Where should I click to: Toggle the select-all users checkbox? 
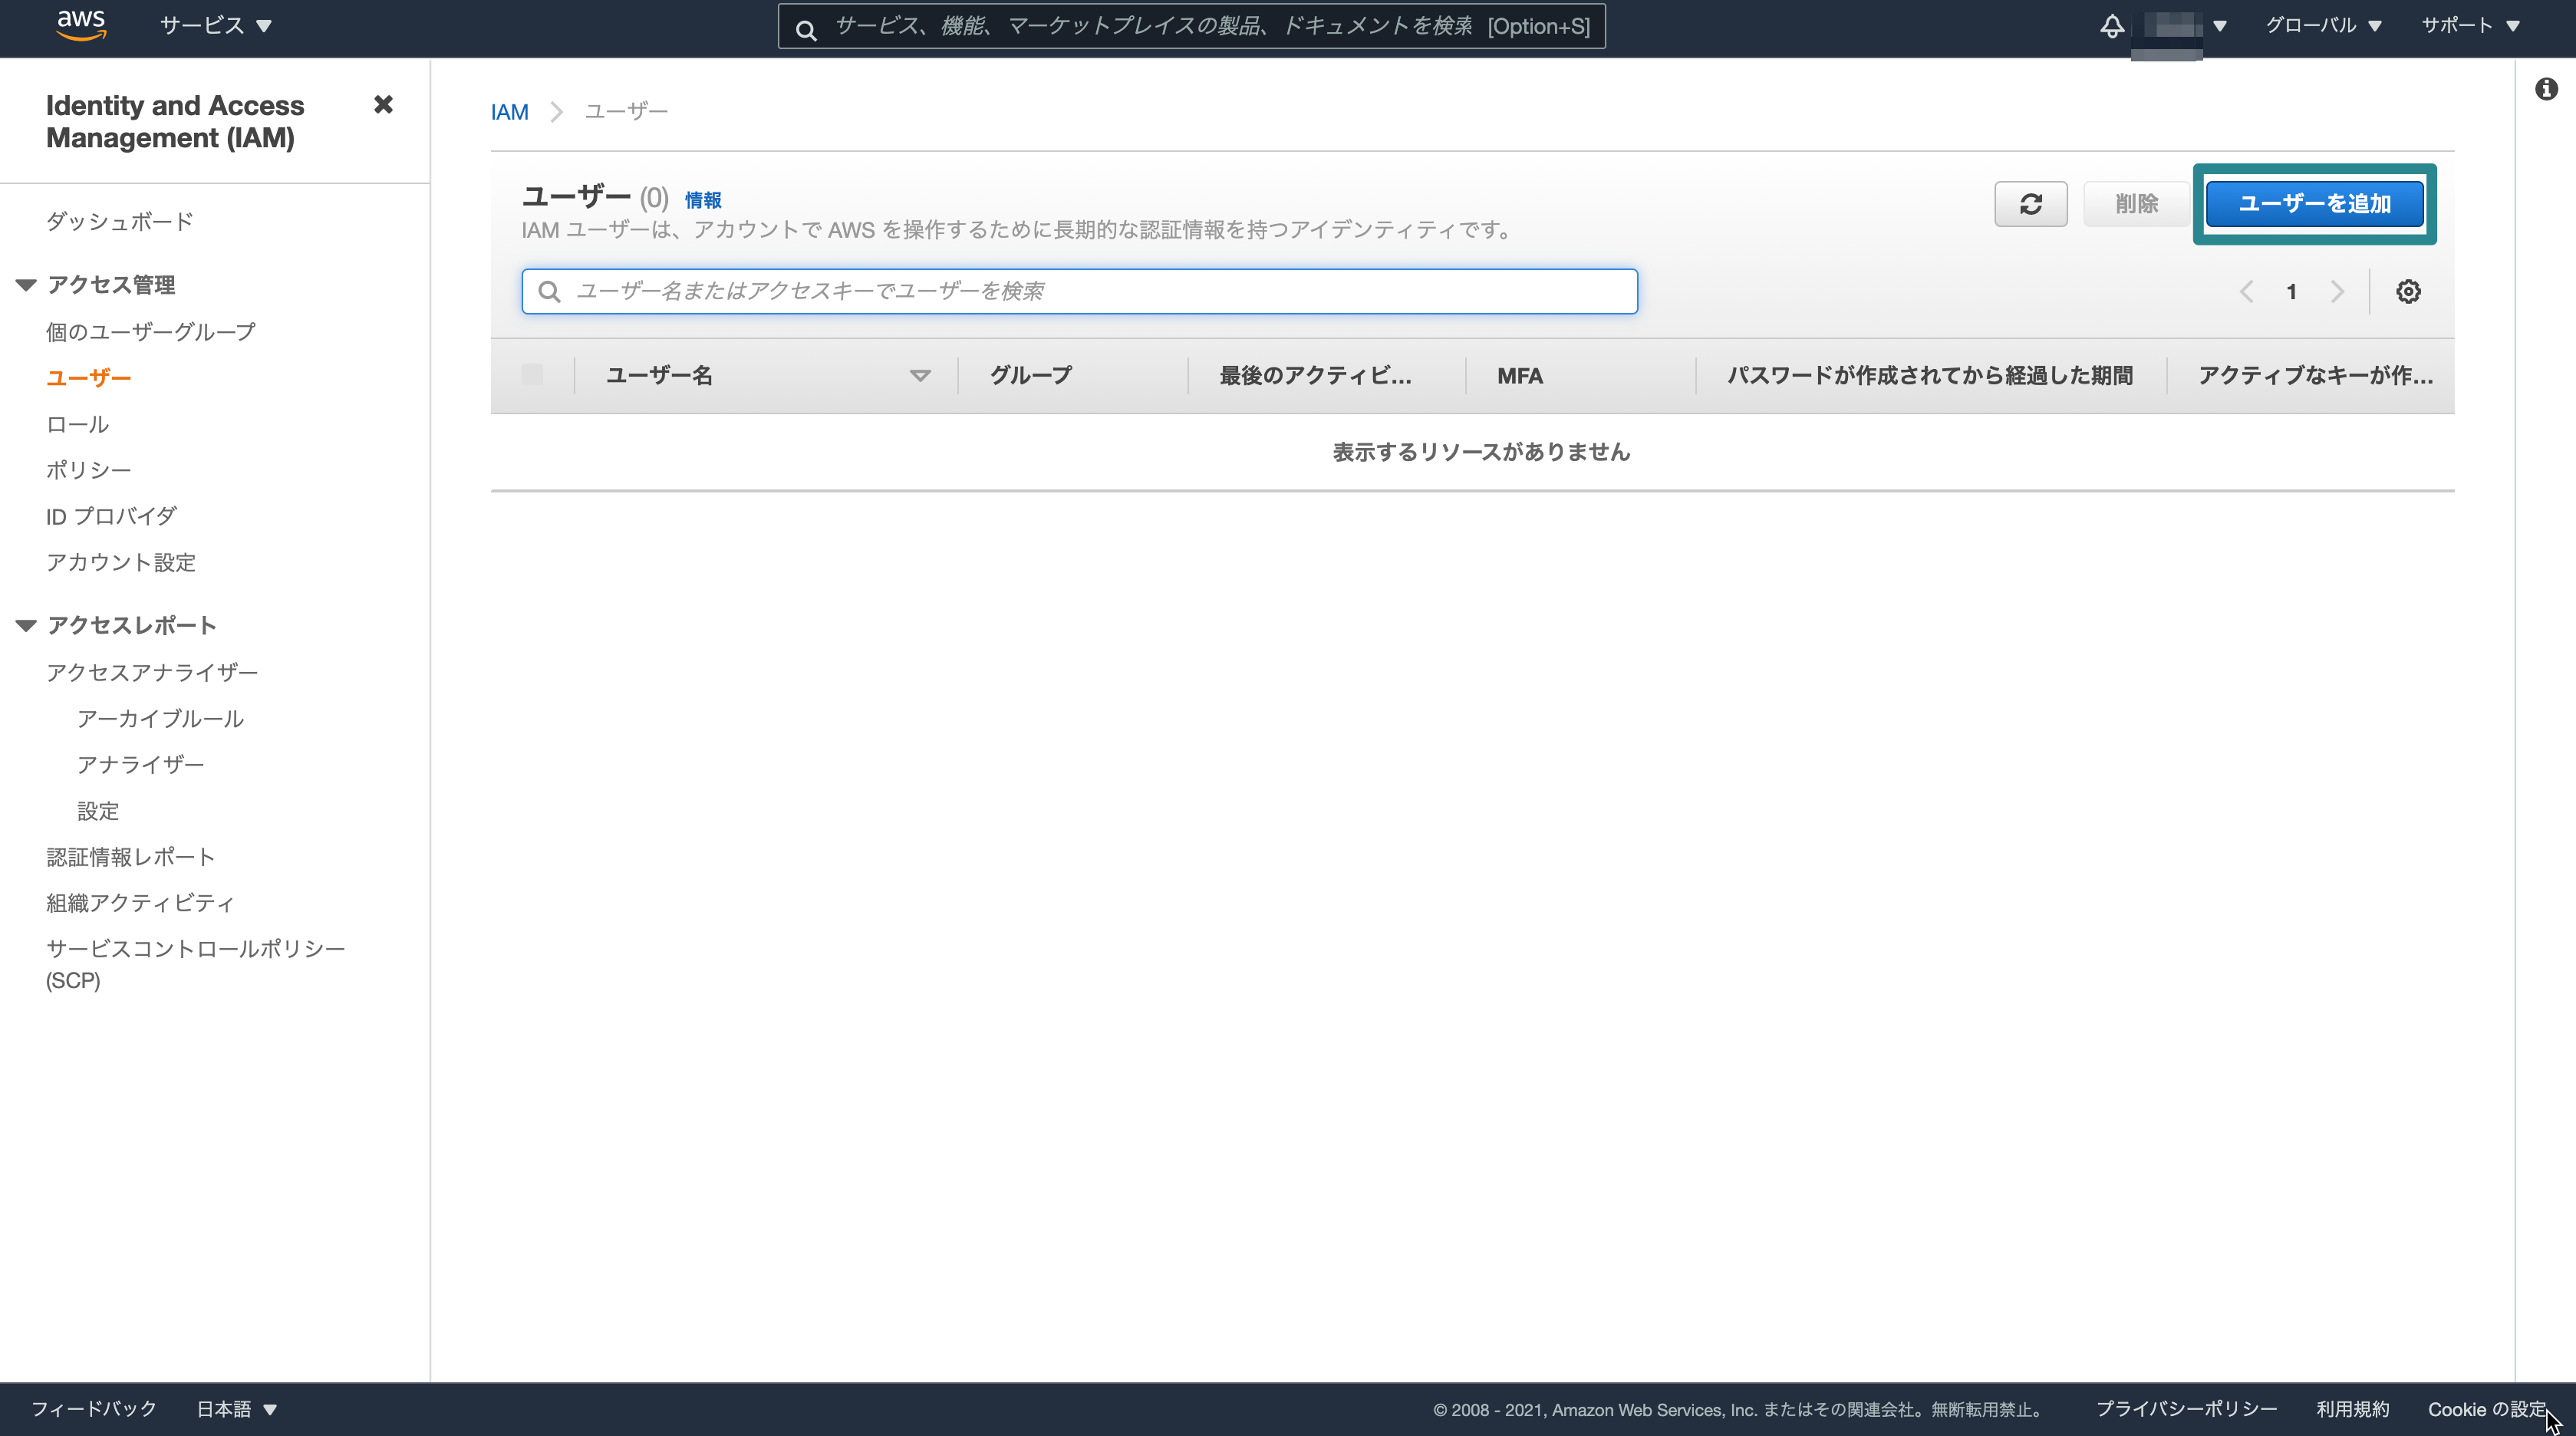(x=532, y=375)
